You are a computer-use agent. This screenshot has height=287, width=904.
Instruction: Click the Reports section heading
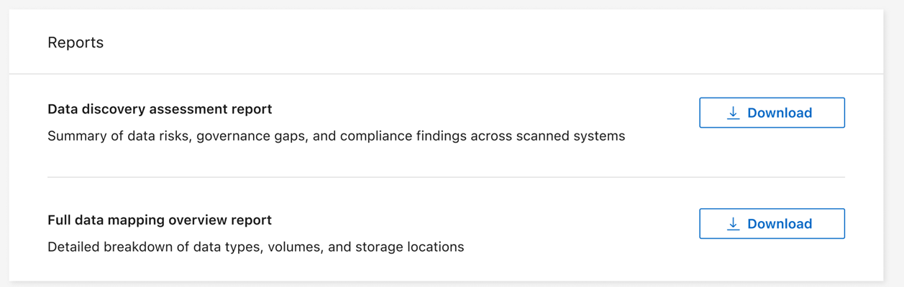[76, 42]
